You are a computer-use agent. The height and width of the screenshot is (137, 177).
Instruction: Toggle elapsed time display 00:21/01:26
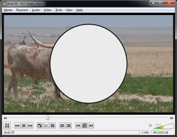(x=161, y=132)
